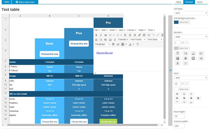Switch to the Format tab in the right panel
The image size is (209, 129).
(189, 2)
